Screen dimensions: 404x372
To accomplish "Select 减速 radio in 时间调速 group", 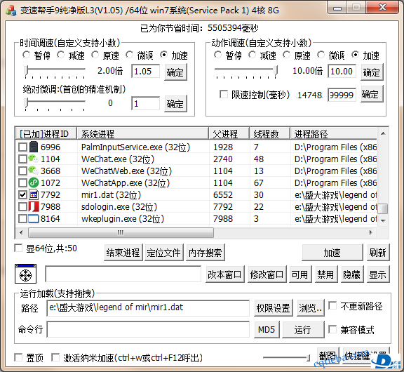I will point(60,55).
